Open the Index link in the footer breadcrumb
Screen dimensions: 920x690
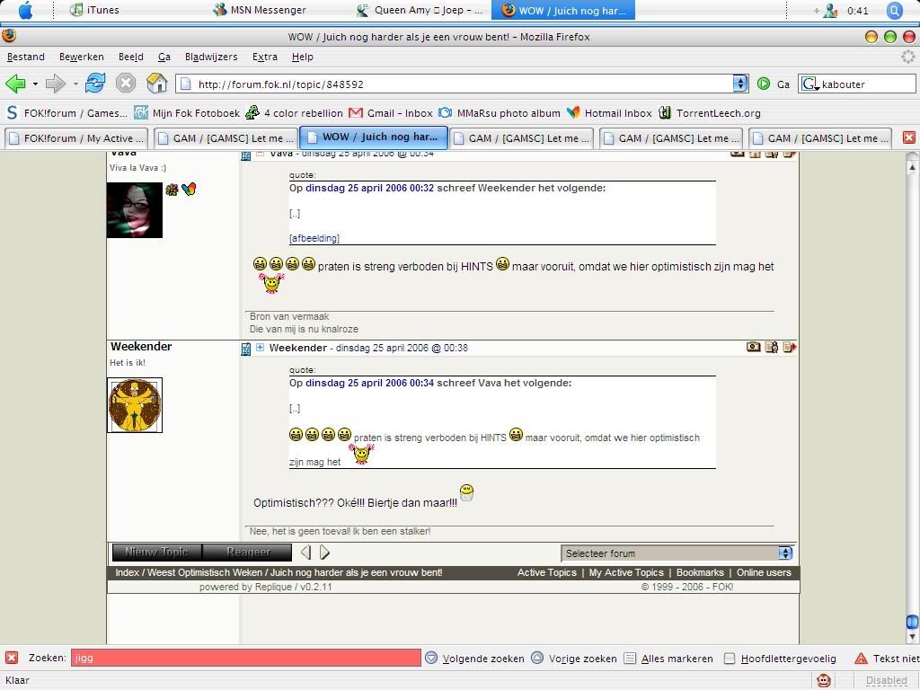(128, 572)
